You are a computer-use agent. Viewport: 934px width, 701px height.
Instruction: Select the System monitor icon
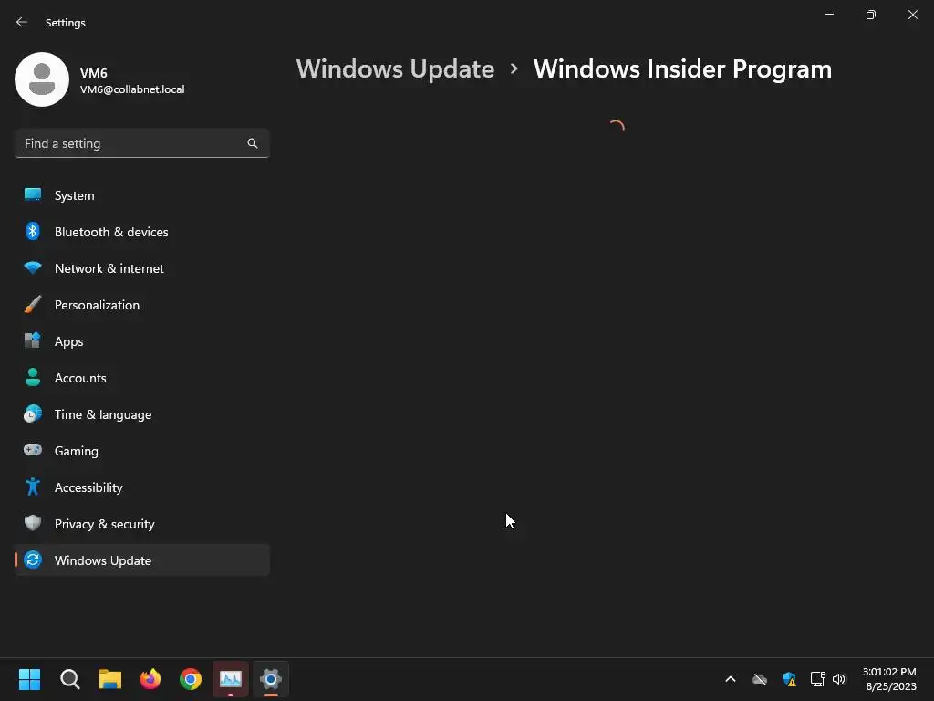[x=33, y=195]
